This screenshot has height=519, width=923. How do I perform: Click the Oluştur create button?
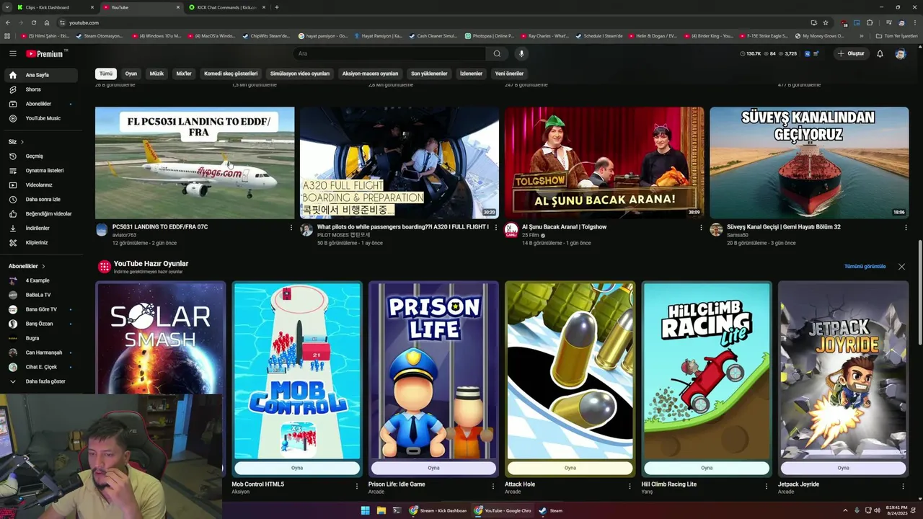click(851, 53)
